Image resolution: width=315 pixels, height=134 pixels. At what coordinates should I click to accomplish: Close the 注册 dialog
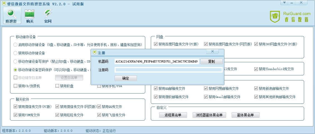tap(212, 52)
